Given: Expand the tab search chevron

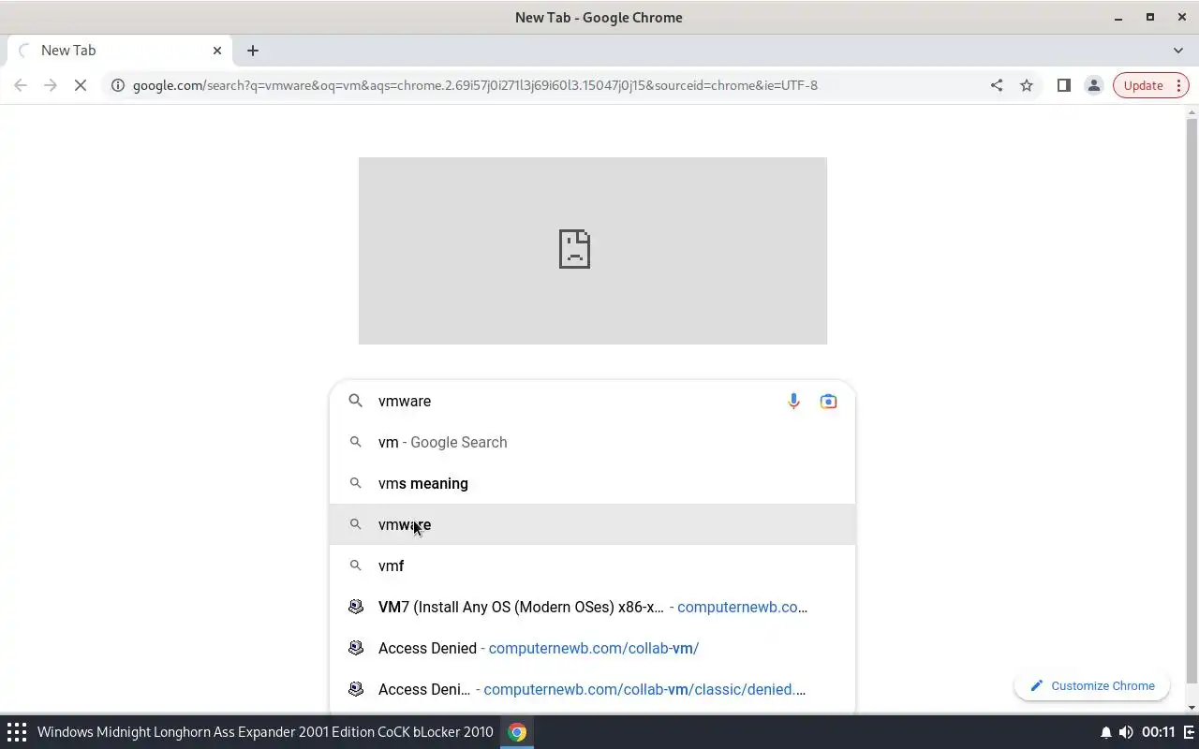Looking at the screenshot, I should click(x=1178, y=51).
